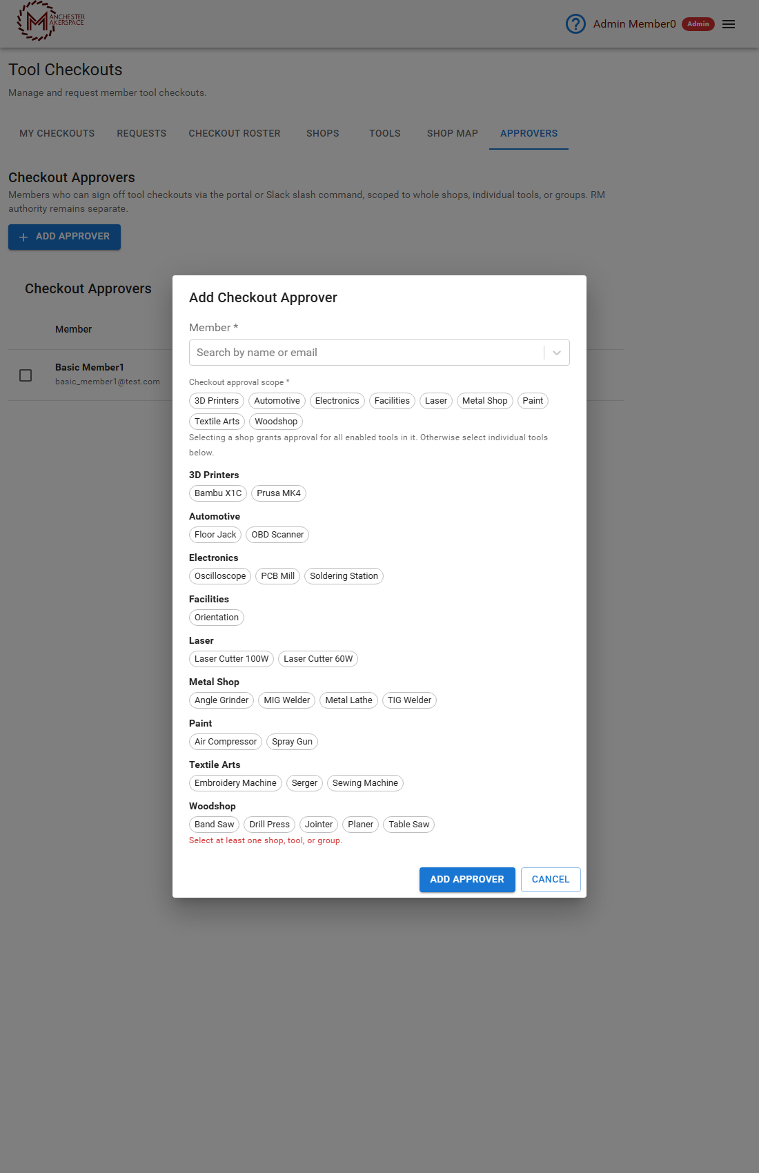Toggle the Spray Gun chip

[x=292, y=742]
